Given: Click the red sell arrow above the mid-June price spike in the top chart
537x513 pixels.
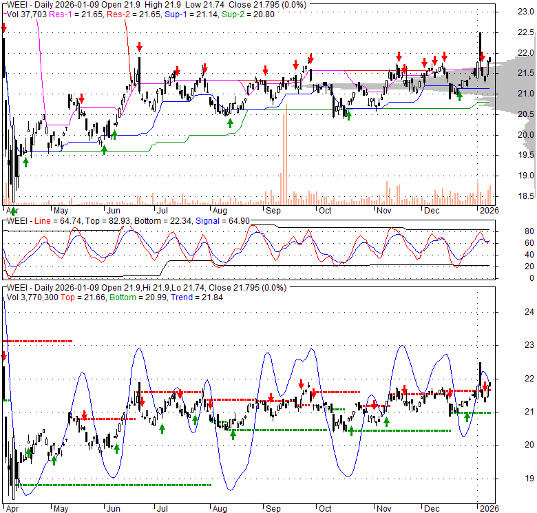Looking at the screenshot, I should (139, 47).
